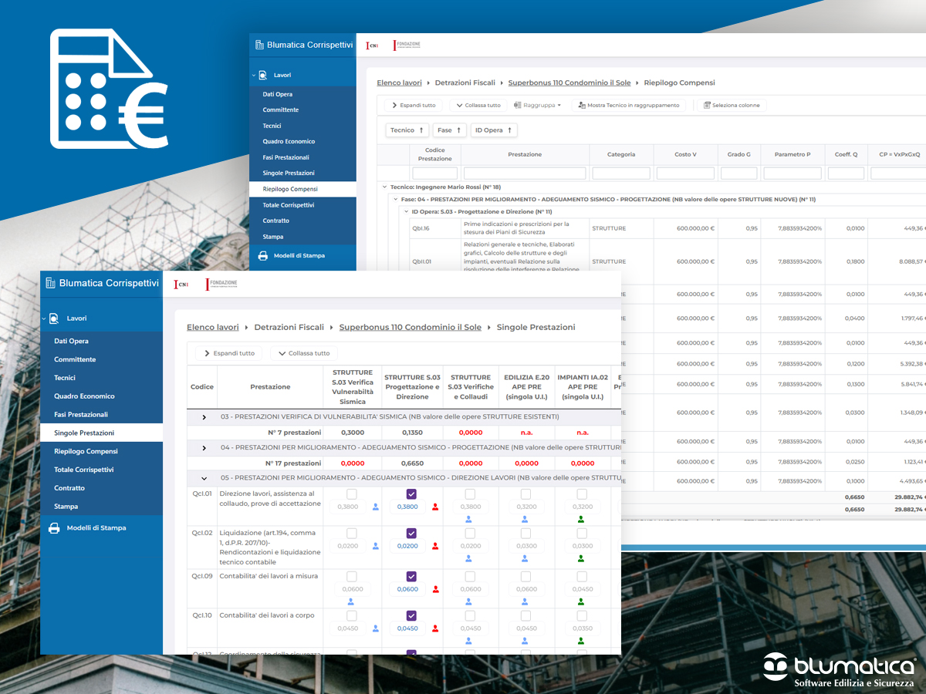
Task: Click green person icon in Qcl.10 row
Action: coord(582,642)
